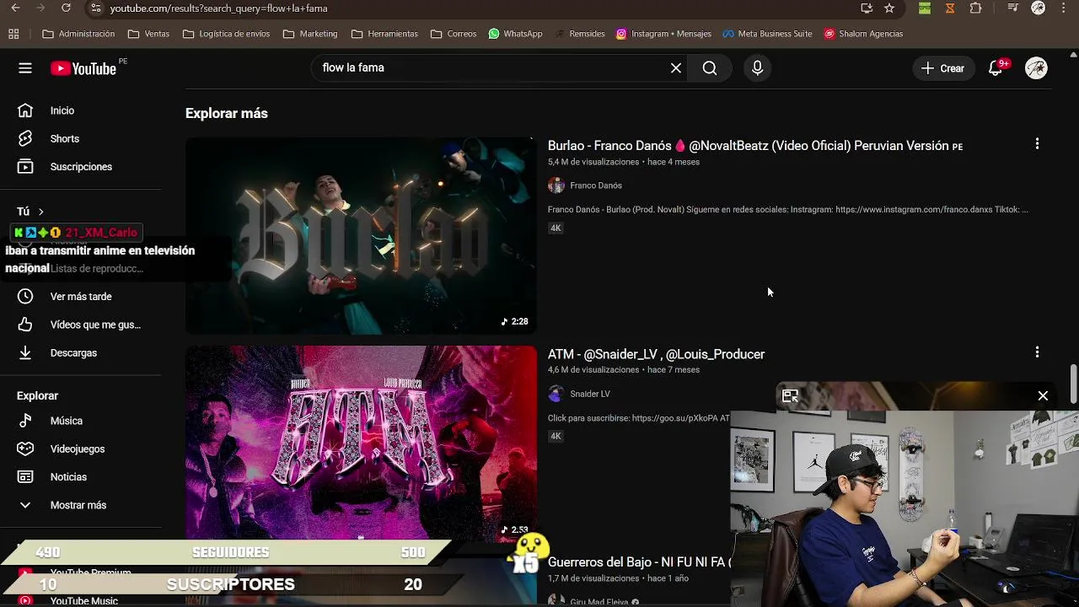The width and height of the screenshot is (1079, 607).
Task: Open the Ventas bookmarks folder
Action: pos(148,34)
